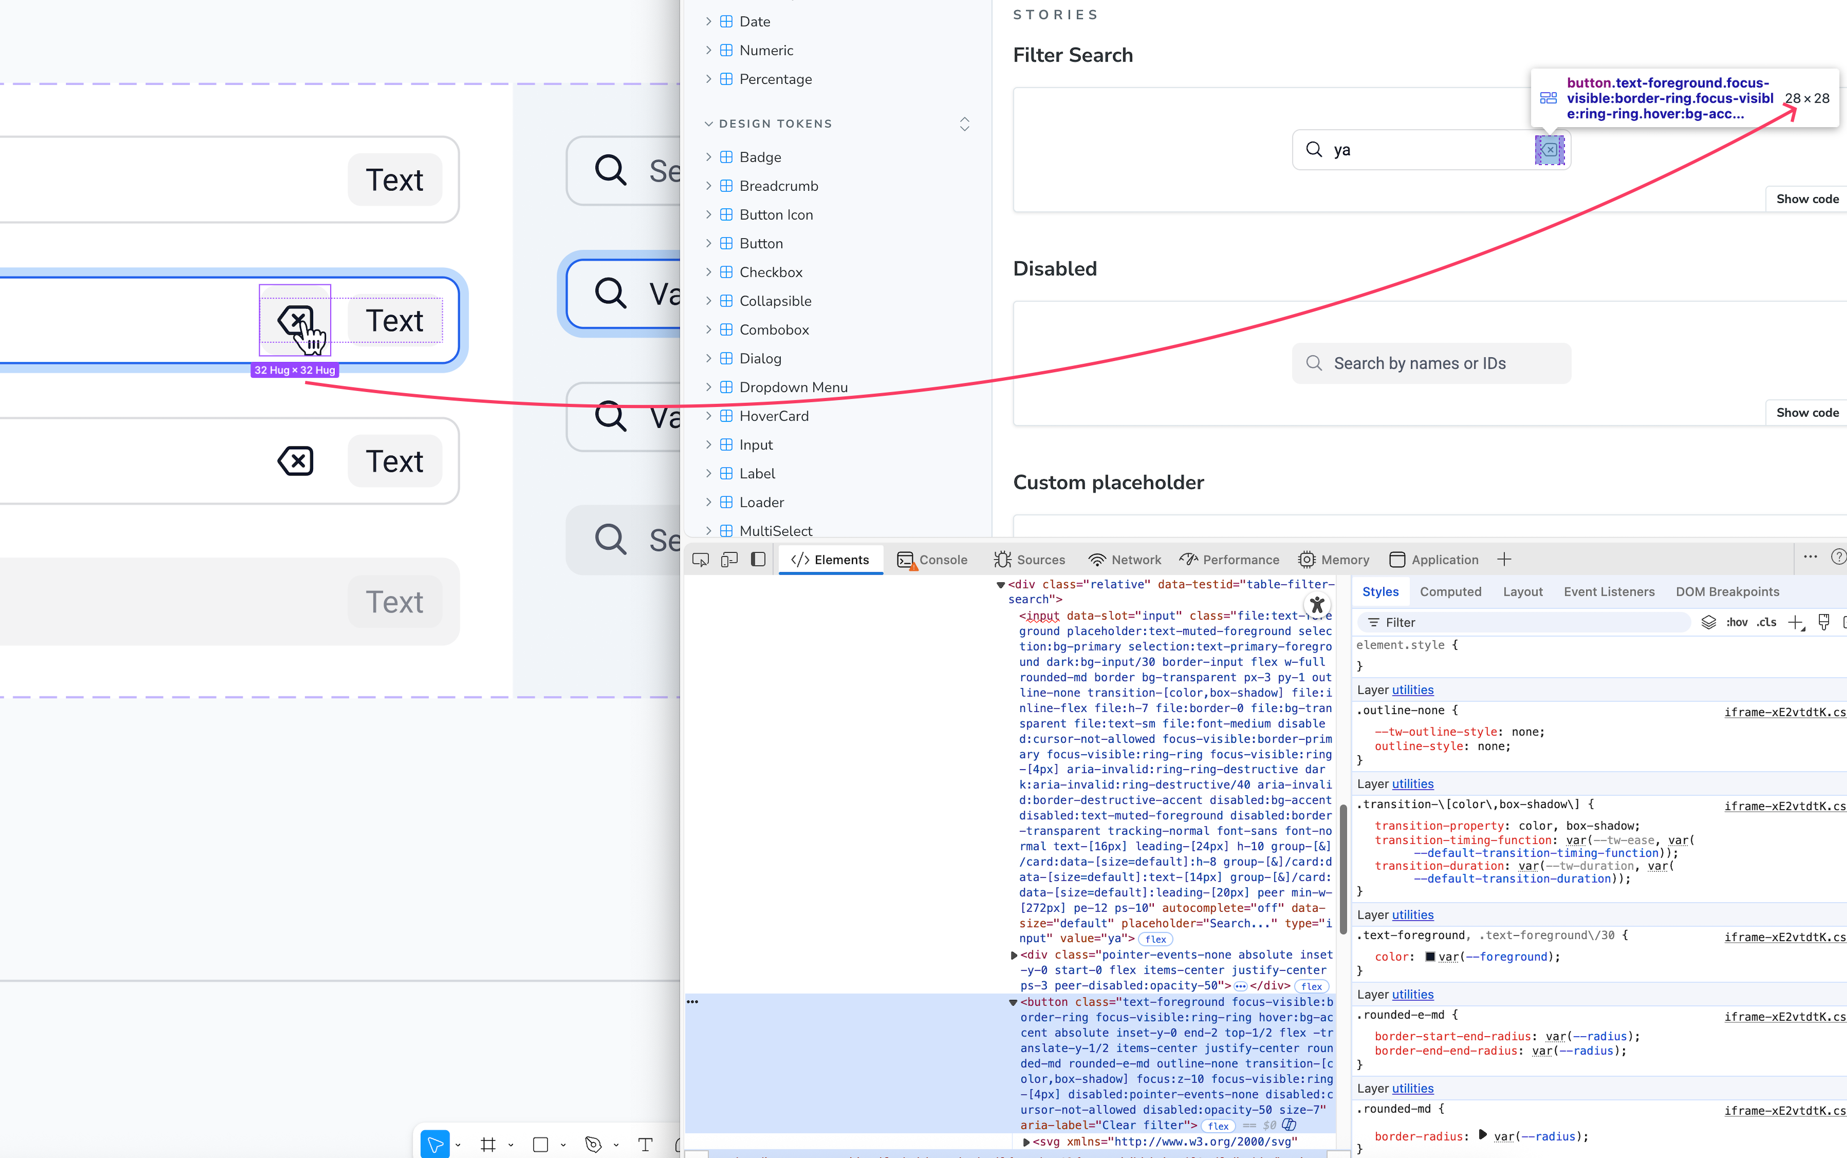Screen dimensions: 1847x1158
Task: Switch to the Layout styles tab
Action: click(1522, 592)
